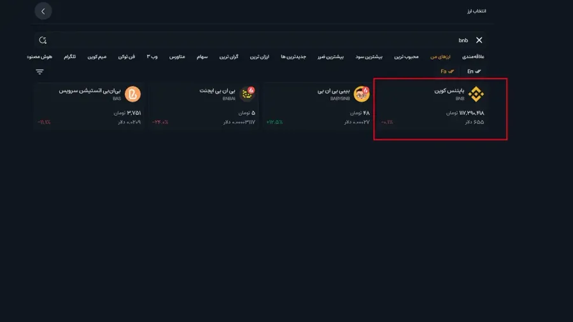Switch to محبوب ترین tab
Viewport: 573px width, 322px height.
[x=406, y=57]
